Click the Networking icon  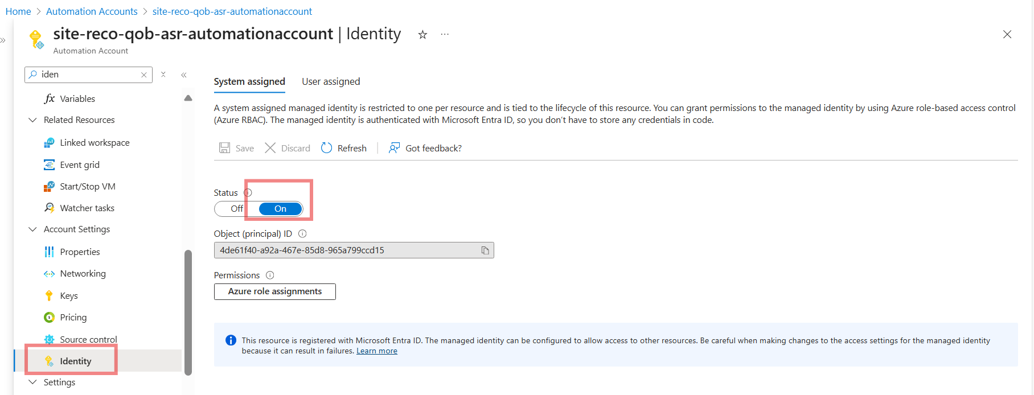[x=50, y=274]
